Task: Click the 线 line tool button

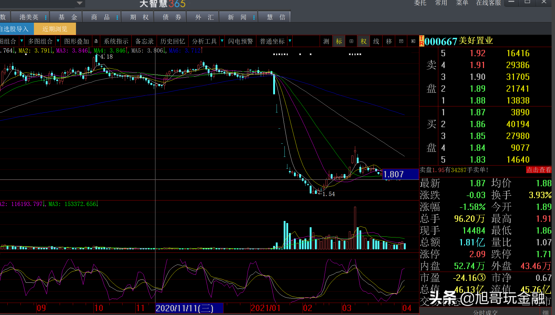Action: (376, 41)
